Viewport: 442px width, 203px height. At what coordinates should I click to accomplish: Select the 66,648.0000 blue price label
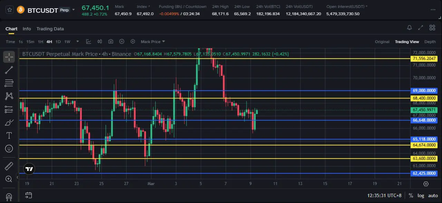coord(424,120)
